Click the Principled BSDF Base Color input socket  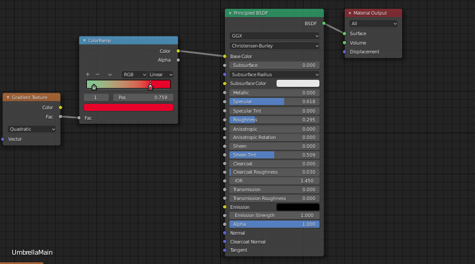coord(224,56)
